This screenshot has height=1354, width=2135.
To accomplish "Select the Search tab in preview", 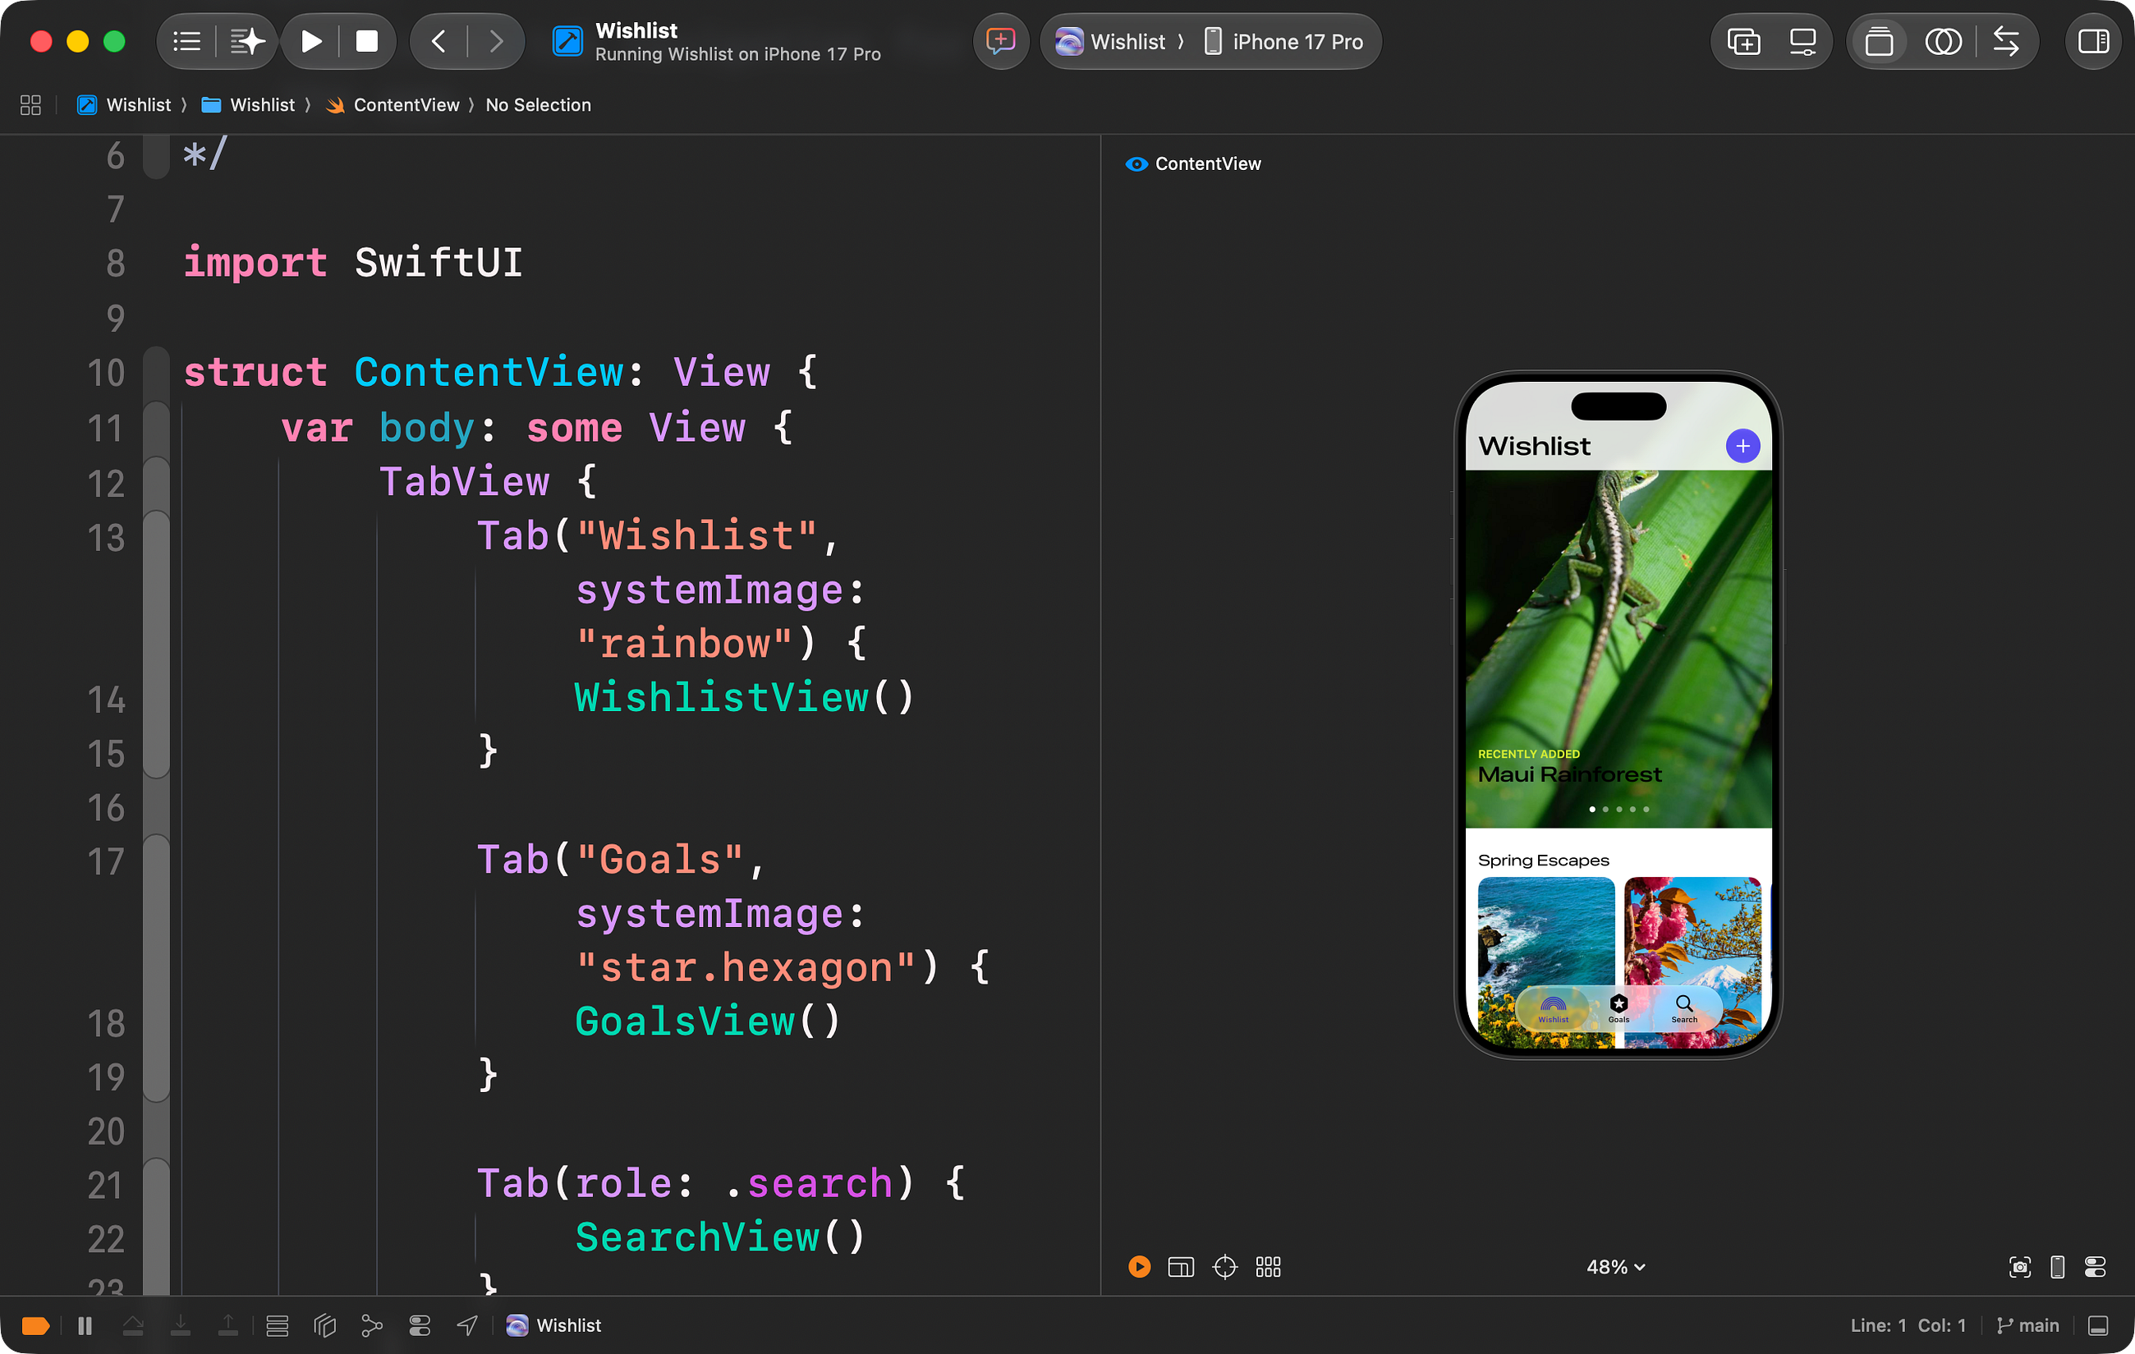I will pyautogui.click(x=1683, y=1008).
